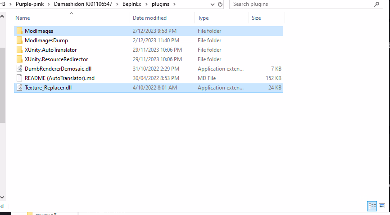Viewport: 390px width, 215px height.
Task: Click the ModImagesDump folder icon
Action: [19, 40]
